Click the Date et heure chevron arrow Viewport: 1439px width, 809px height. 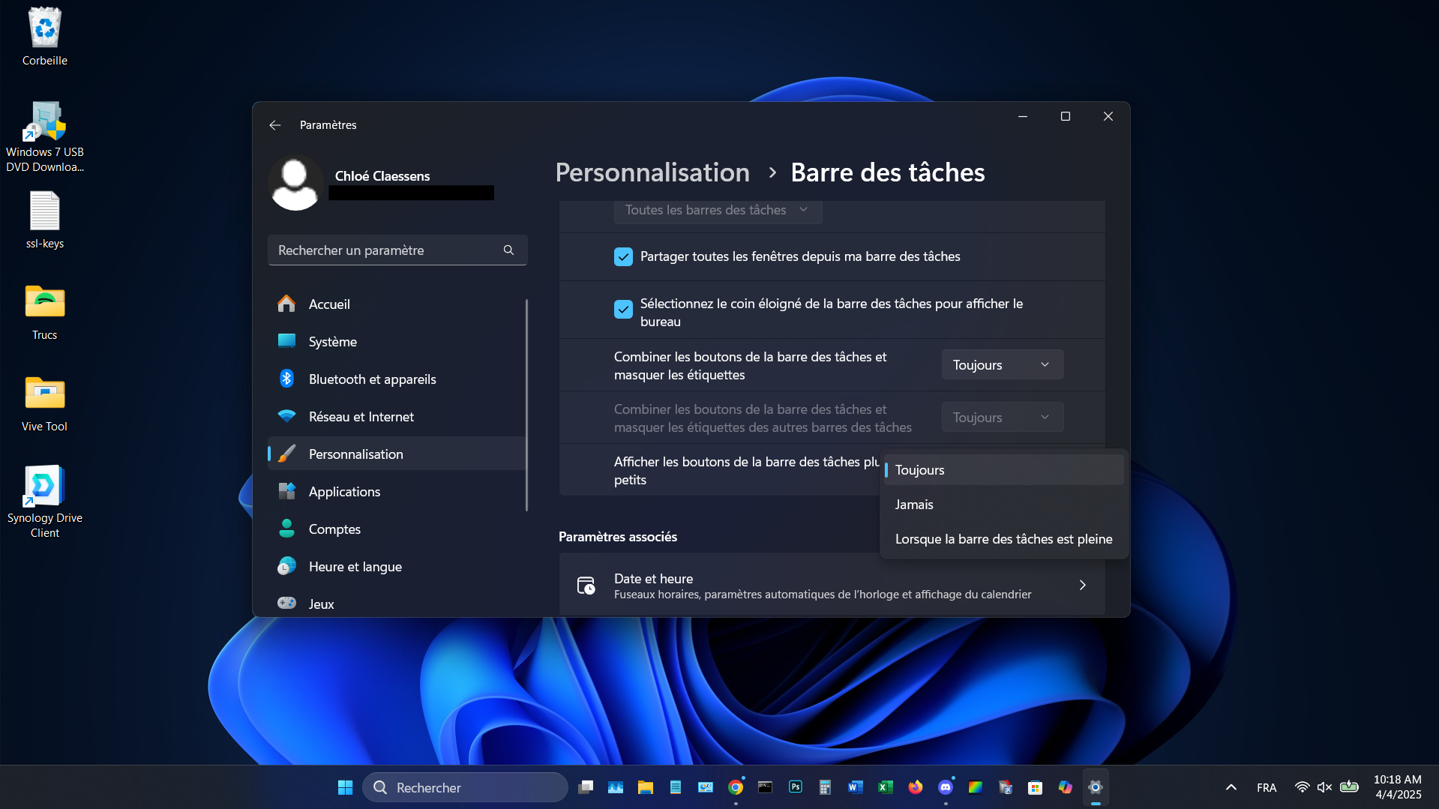(x=1082, y=585)
